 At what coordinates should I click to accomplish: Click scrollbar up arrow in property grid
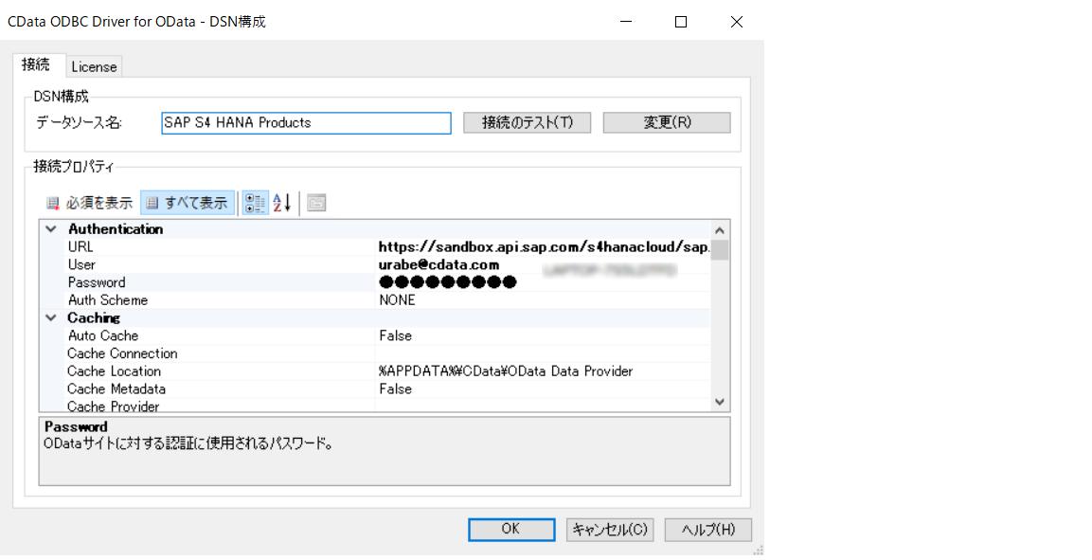pyautogui.click(x=720, y=230)
